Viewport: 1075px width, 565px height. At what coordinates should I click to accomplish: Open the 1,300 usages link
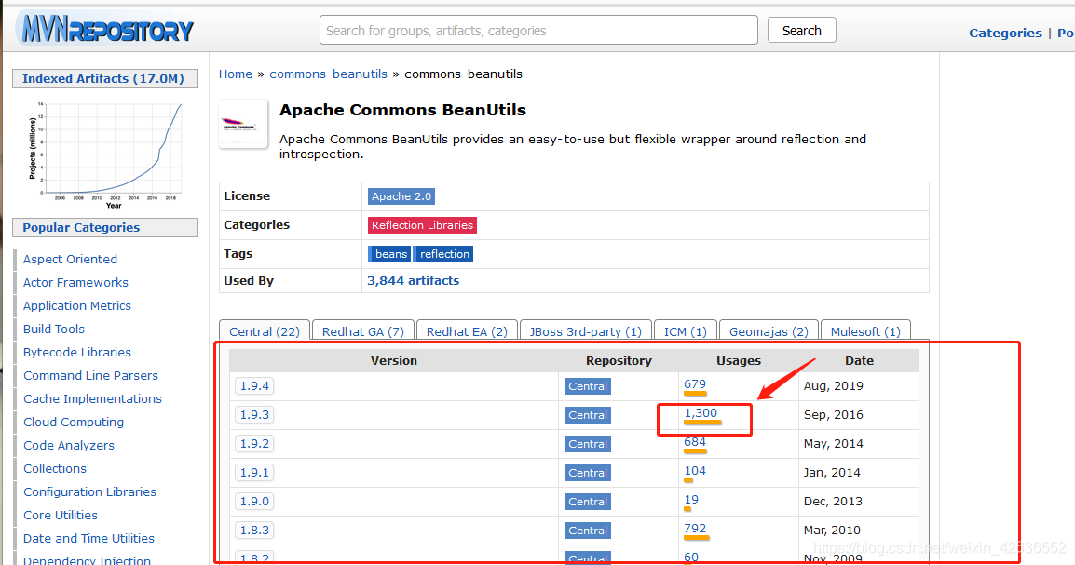(x=701, y=413)
